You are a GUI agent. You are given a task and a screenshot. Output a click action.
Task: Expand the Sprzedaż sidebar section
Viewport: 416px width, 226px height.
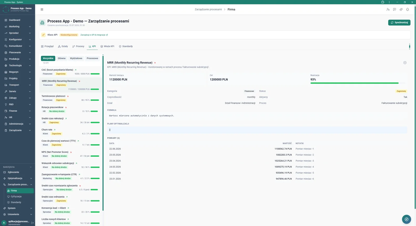point(17,33)
